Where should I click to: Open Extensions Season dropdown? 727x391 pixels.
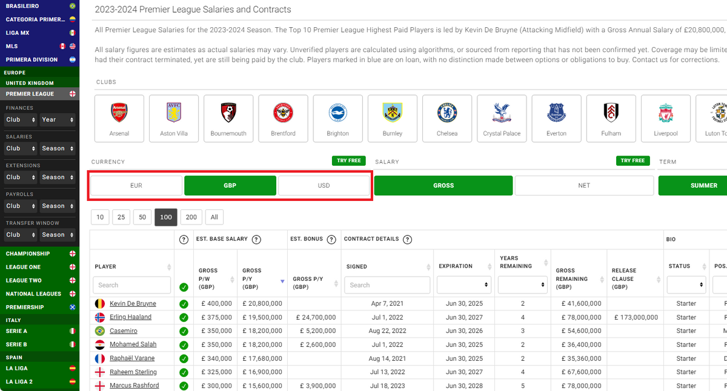pos(58,177)
